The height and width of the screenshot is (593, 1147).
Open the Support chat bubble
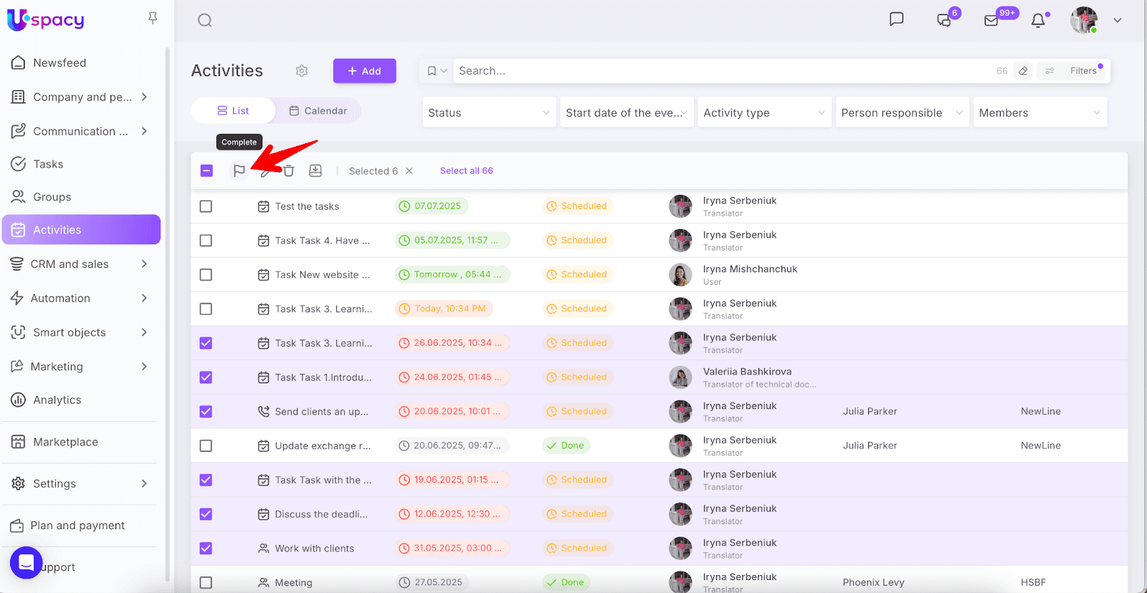click(27, 563)
